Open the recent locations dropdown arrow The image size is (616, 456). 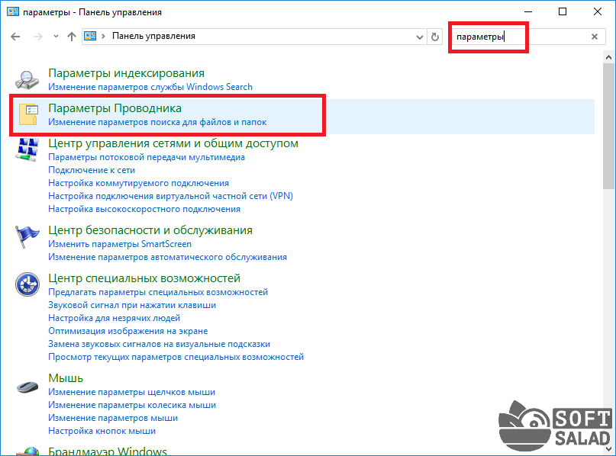56,37
